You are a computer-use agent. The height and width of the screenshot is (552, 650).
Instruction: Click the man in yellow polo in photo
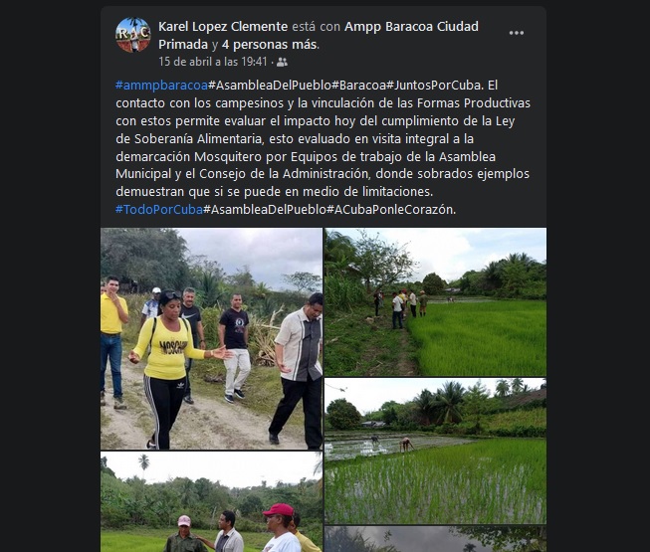pyautogui.click(x=111, y=341)
